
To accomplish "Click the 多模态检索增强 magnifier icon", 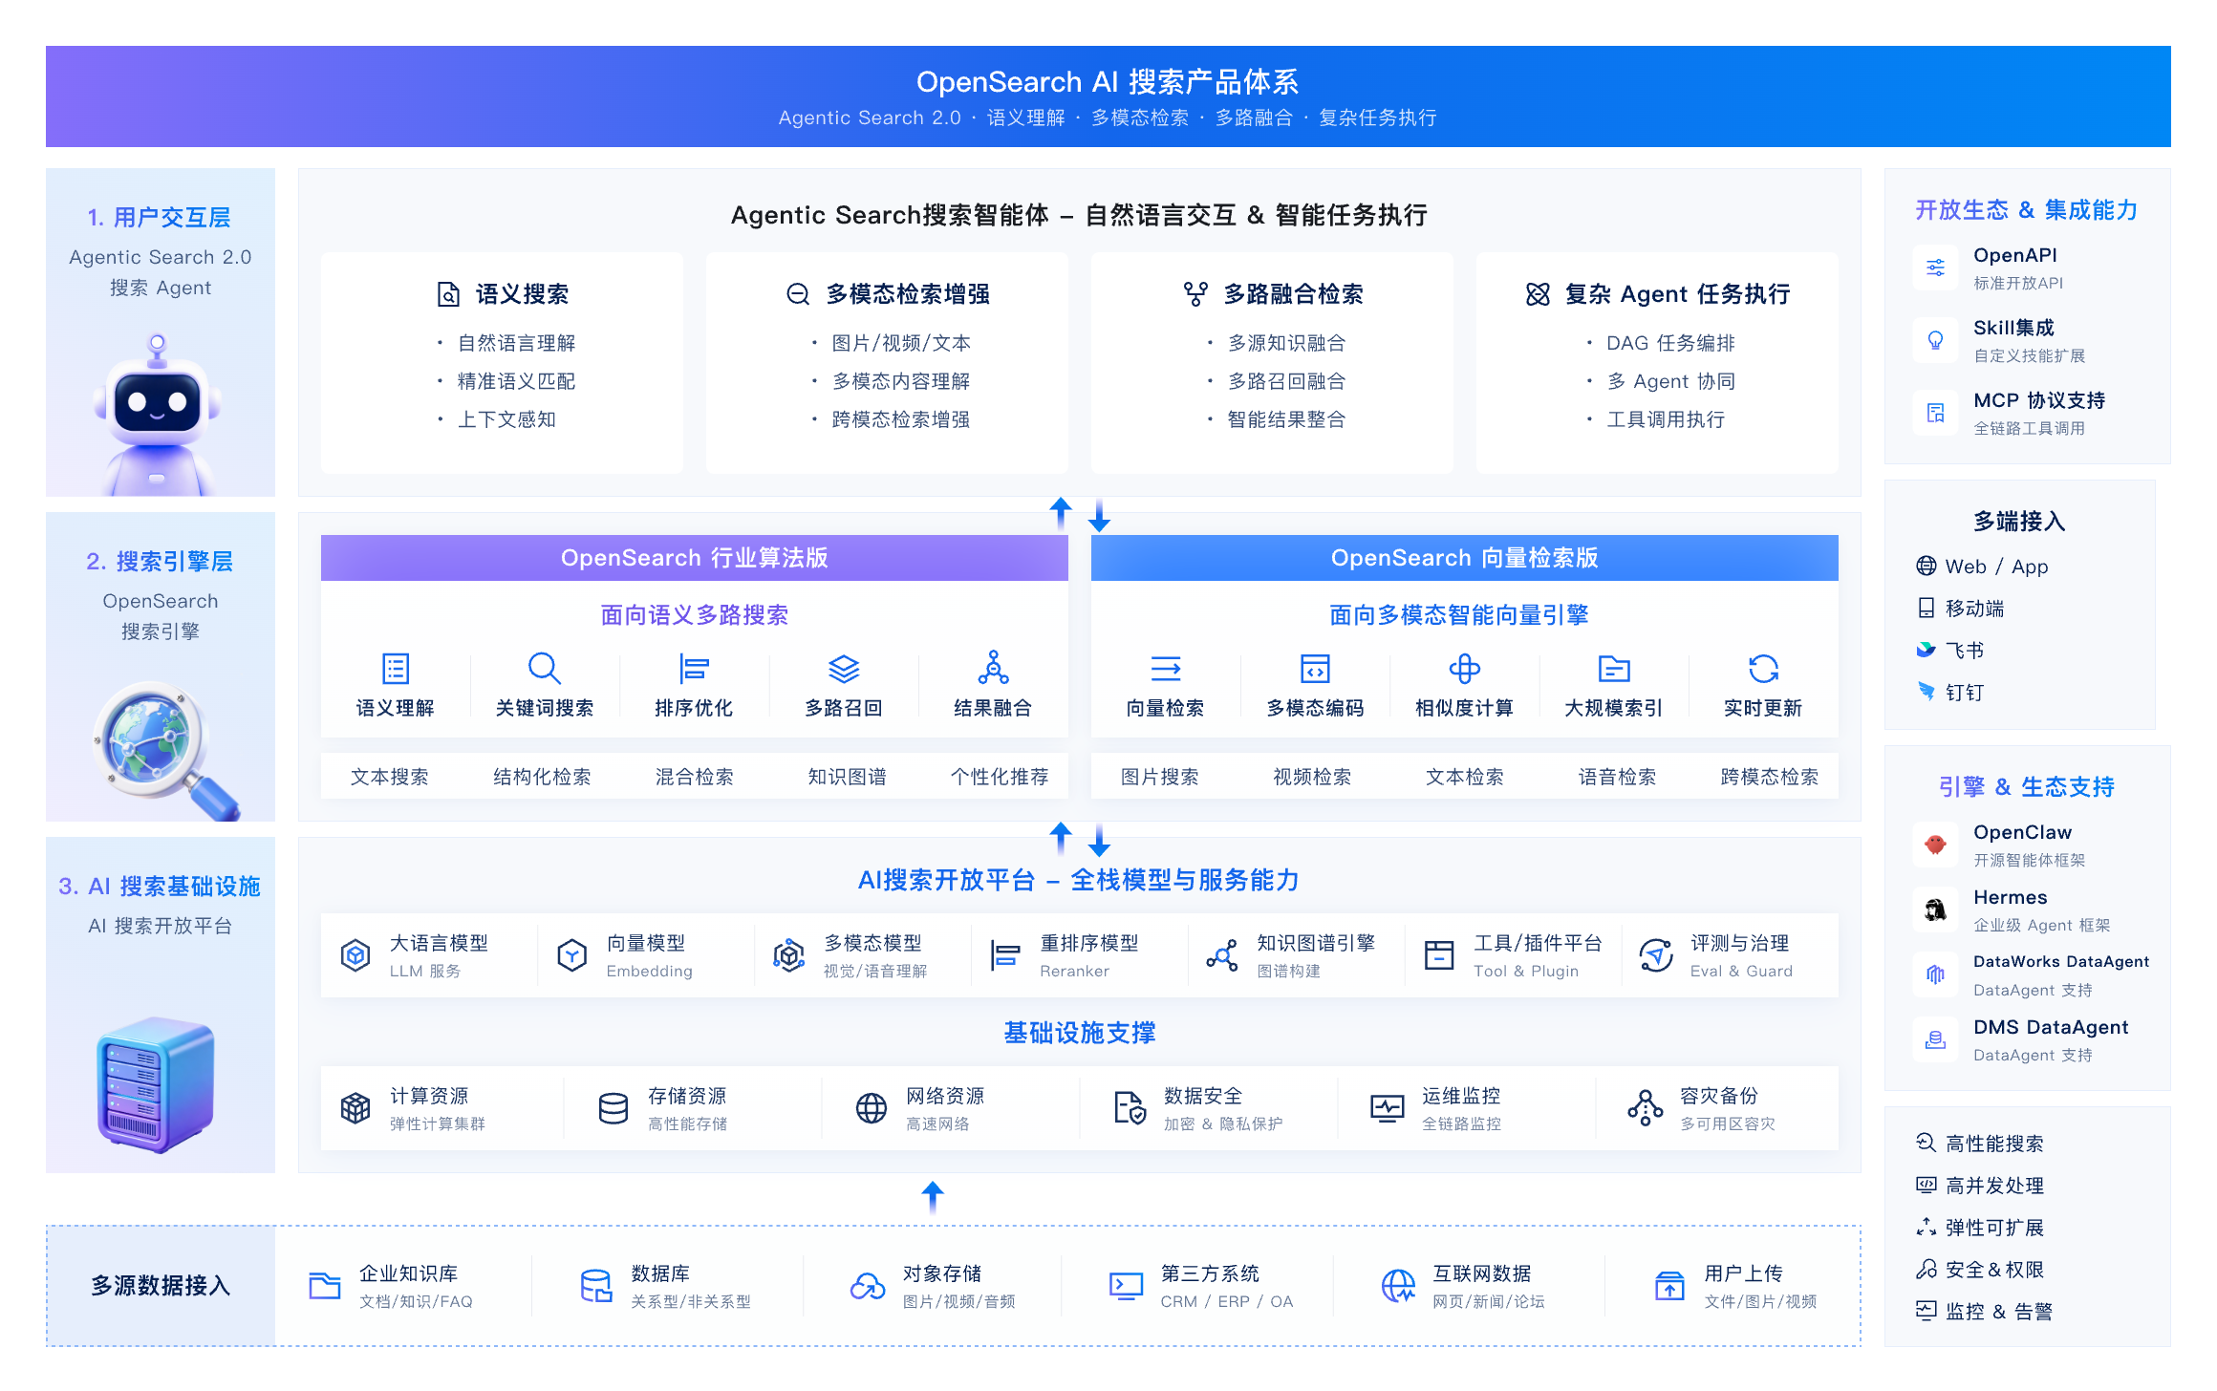I will tap(798, 294).
